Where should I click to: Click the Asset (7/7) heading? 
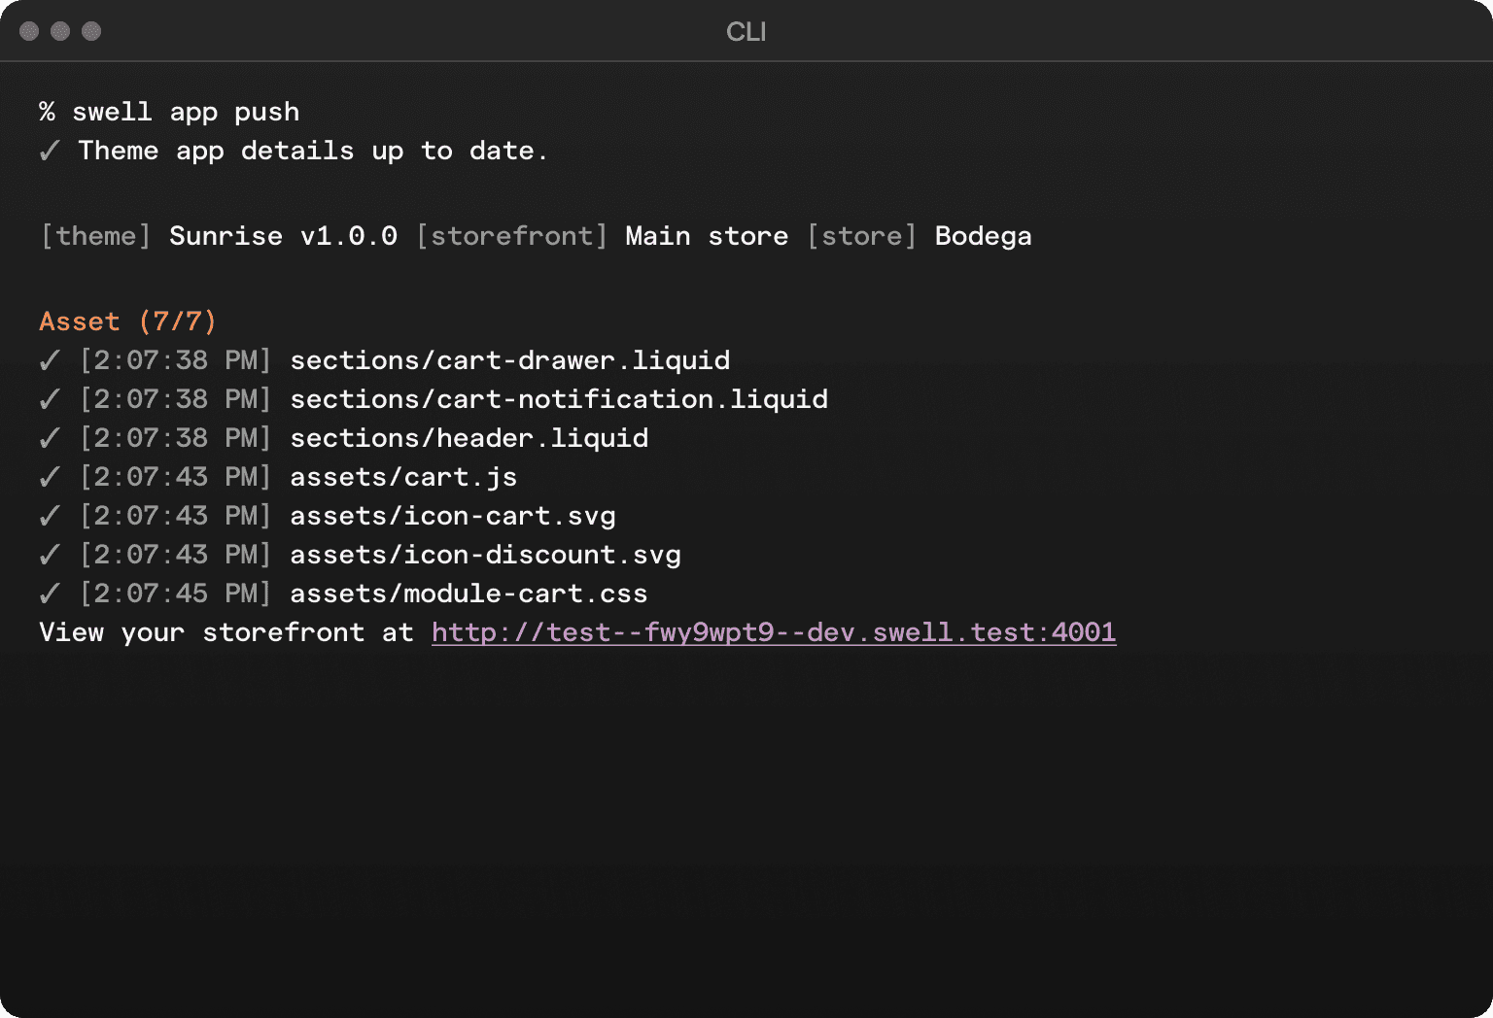127,322
